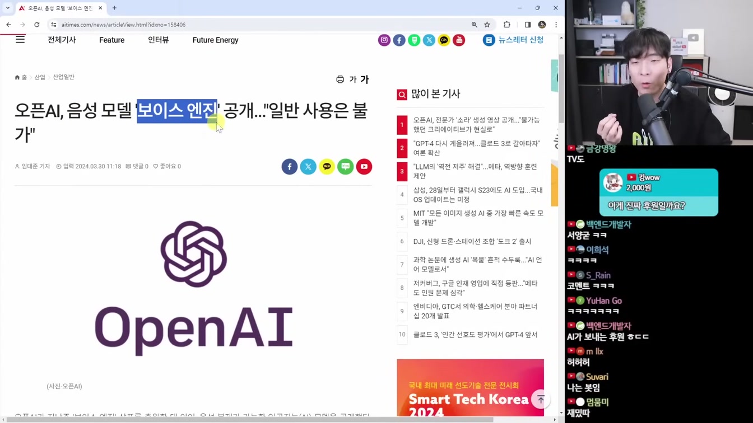The image size is (753, 423).
Task: Click reporter name 임대준 기자
Action: coord(32,166)
